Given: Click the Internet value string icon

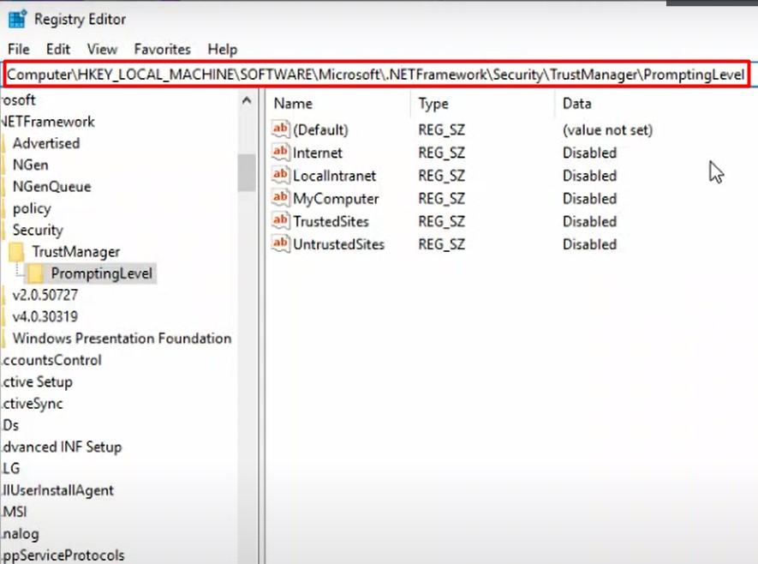Looking at the screenshot, I should 280,152.
